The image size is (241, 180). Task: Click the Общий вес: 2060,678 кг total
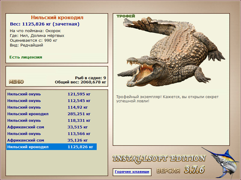pyautogui.click(x=80, y=82)
